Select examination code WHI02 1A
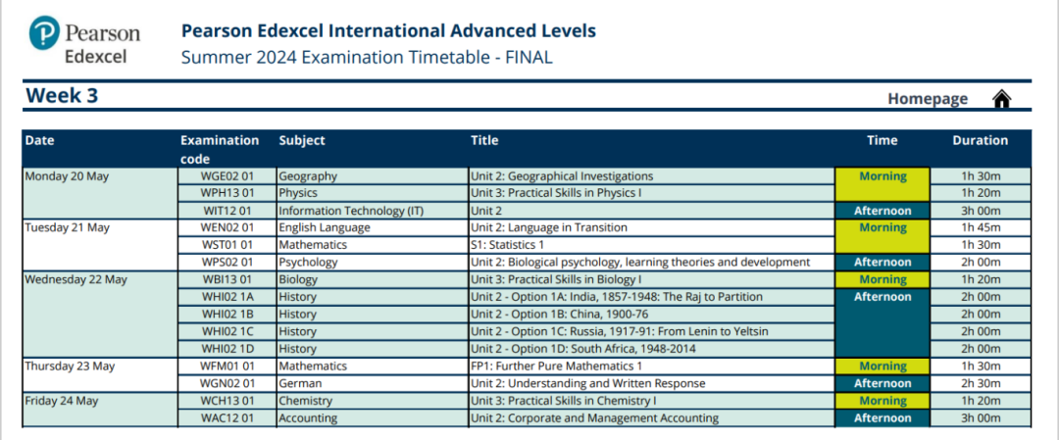1059x440 pixels. (227, 297)
